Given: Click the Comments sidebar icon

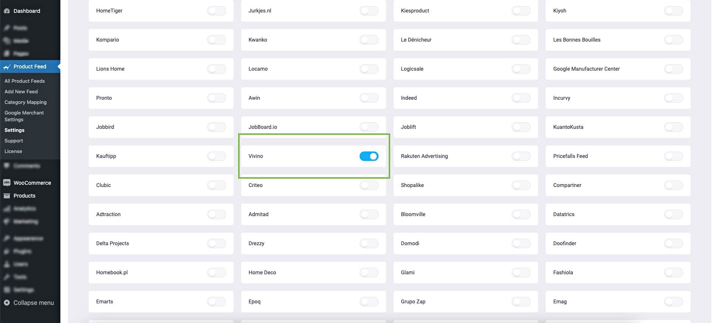Looking at the screenshot, I should (x=6, y=166).
